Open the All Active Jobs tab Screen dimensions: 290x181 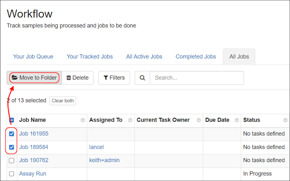coord(144,57)
